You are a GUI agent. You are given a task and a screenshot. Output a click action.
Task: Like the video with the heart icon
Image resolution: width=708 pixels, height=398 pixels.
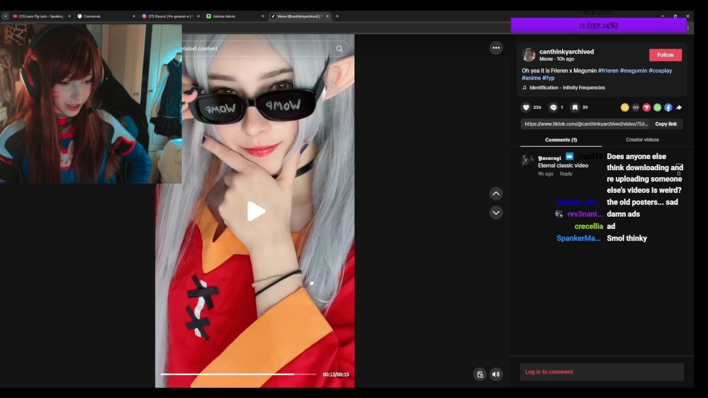click(x=526, y=107)
